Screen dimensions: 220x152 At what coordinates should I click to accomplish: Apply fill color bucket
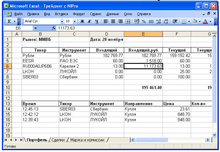pos(195,21)
